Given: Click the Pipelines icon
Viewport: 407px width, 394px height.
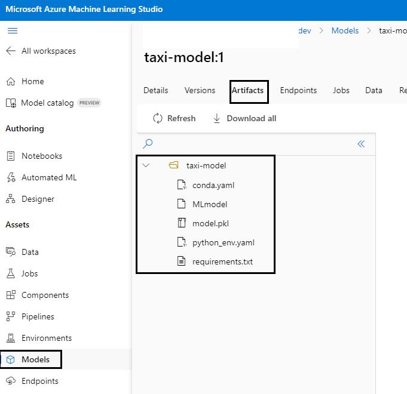Looking at the screenshot, I should pyautogui.click(x=11, y=316).
